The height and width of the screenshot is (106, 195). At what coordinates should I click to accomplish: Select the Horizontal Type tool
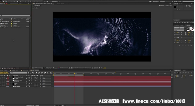pyautogui.click(x=23, y=1)
